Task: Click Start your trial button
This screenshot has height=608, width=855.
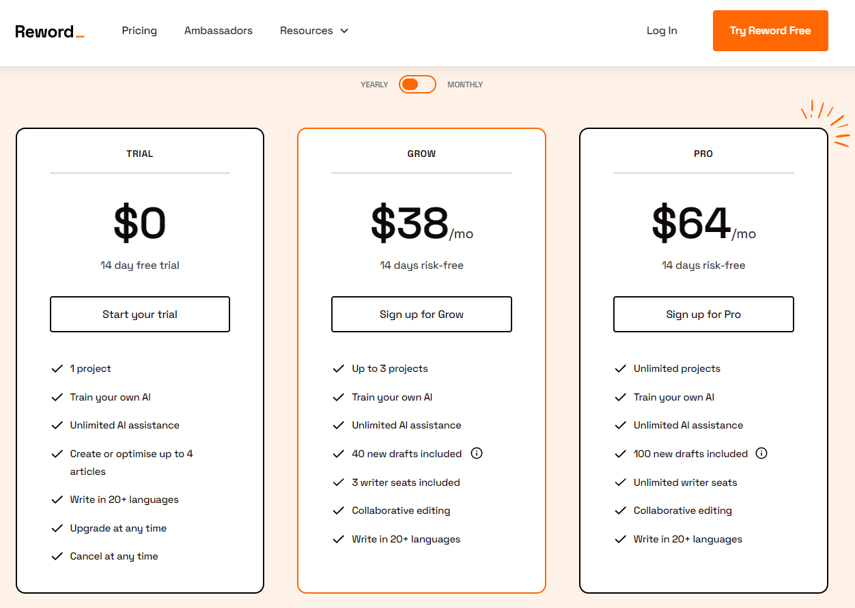Action: coord(140,314)
